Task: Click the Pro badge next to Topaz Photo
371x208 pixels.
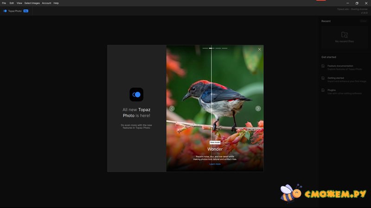Action: click(26, 11)
